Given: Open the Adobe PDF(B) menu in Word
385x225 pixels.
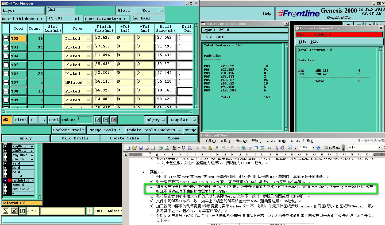Looking at the screenshot, I should click(276, 141).
